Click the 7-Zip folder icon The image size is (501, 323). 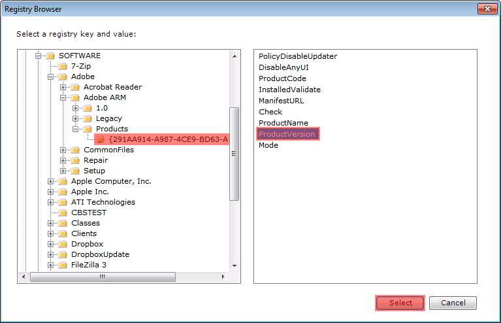63,66
